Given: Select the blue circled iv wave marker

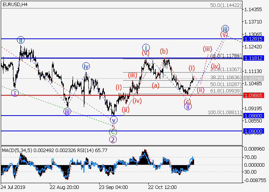Looking at the screenshot, I should click(x=86, y=66).
